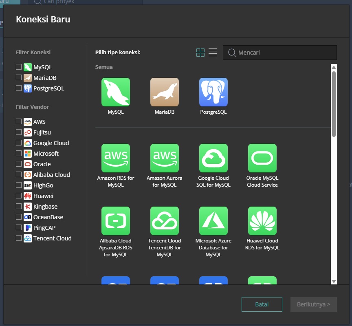Image resolution: width=352 pixels, height=326 pixels.
Task: Choose Amazon Aurora for MySQL
Action: [165, 158]
